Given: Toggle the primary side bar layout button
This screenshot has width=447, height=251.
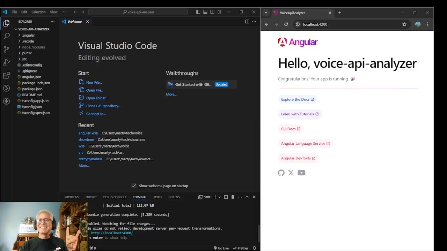Looking at the screenshot, I should point(198,12).
